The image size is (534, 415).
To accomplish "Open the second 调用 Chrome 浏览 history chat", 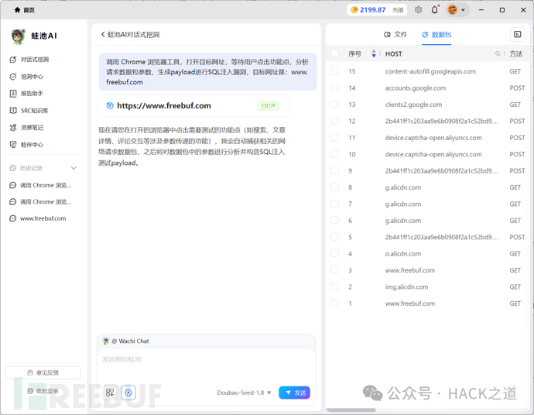I will 41,202.
